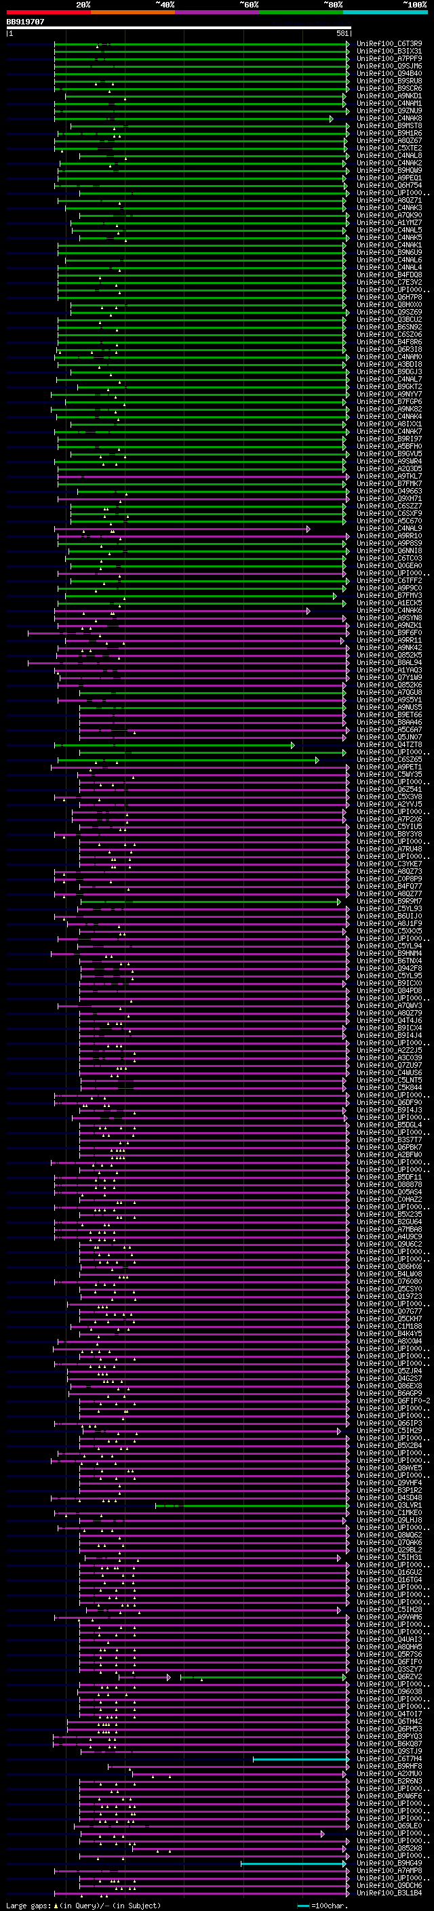Click hit name UniRef100_A9PET1
Screen dimensions: 434x1911
[389, 767]
